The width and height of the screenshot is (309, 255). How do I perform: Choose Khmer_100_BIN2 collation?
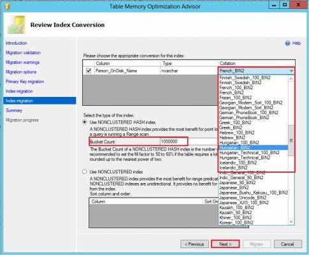click(236, 217)
